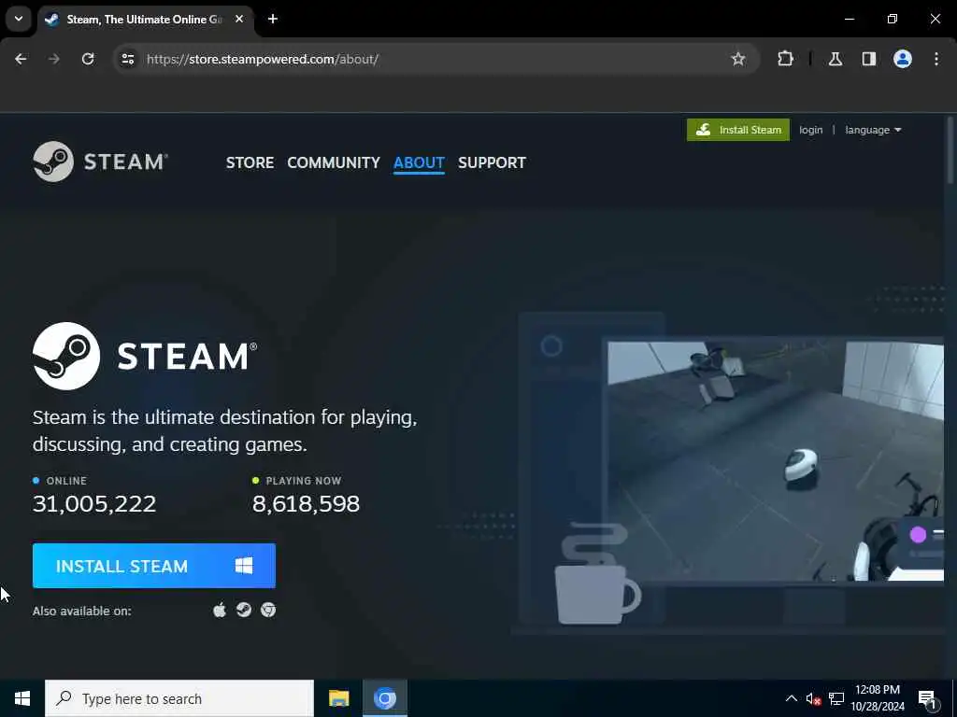Click the Portal gameplay video thumbnail
Viewport: 957px width, 717px height.
(775, 461)
